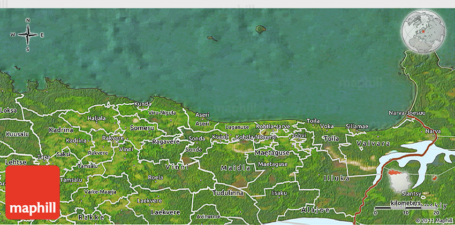Click the larger island in the sea
Viewport: 455px width, 225px height.
pos(261,28)
